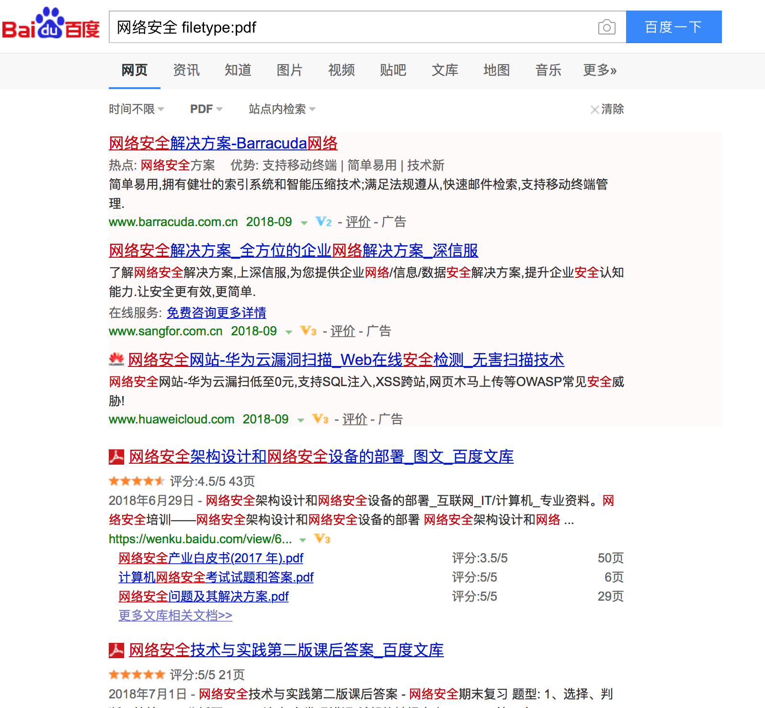Screen dimensions: 765x708
Task: Open the 深信服 网络安全解决方案 result
Action: click(294, 251)
